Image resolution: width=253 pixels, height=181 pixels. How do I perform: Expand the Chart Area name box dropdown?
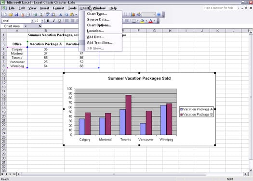(26, 26)
